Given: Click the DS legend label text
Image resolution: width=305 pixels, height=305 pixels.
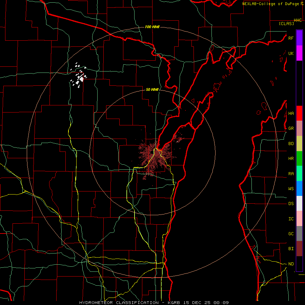Looking at the screenshot, I should [291, 204].
